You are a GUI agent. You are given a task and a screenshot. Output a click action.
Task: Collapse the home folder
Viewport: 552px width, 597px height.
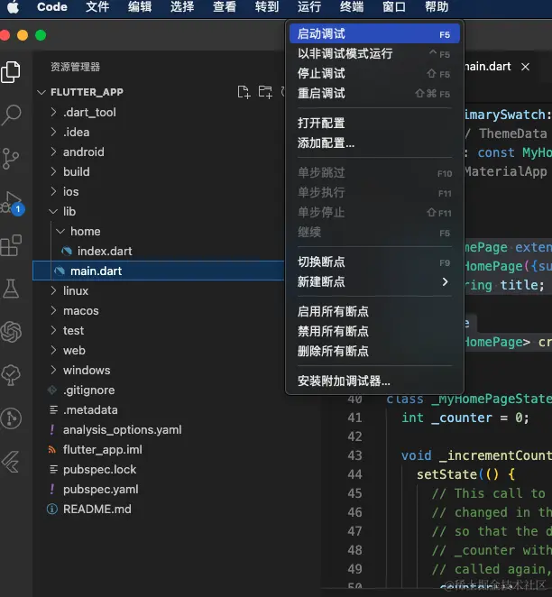tap(60, 231)
